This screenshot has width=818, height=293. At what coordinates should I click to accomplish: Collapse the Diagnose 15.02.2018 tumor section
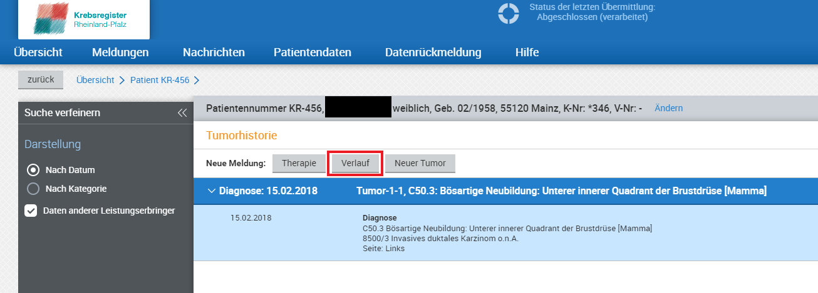(211, 191)
